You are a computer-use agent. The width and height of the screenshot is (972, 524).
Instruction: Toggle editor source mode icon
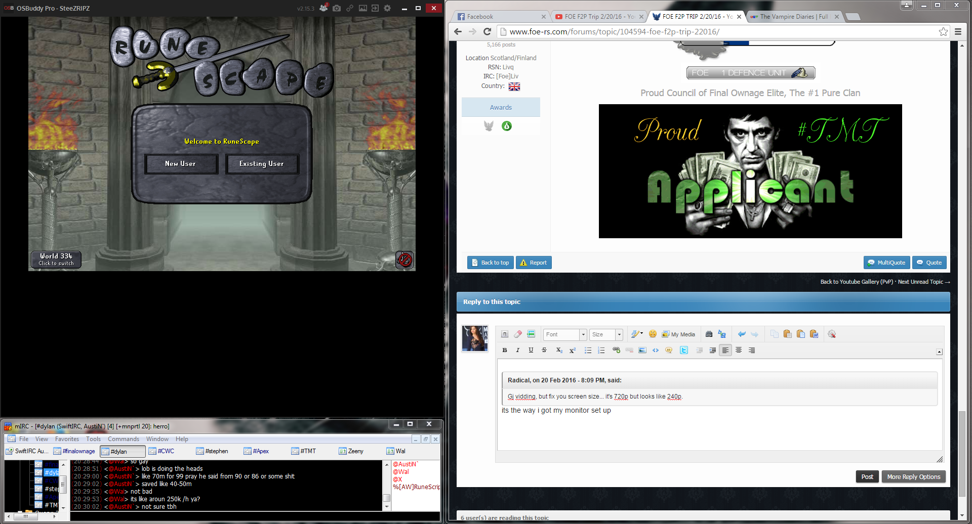pos(505,334)
